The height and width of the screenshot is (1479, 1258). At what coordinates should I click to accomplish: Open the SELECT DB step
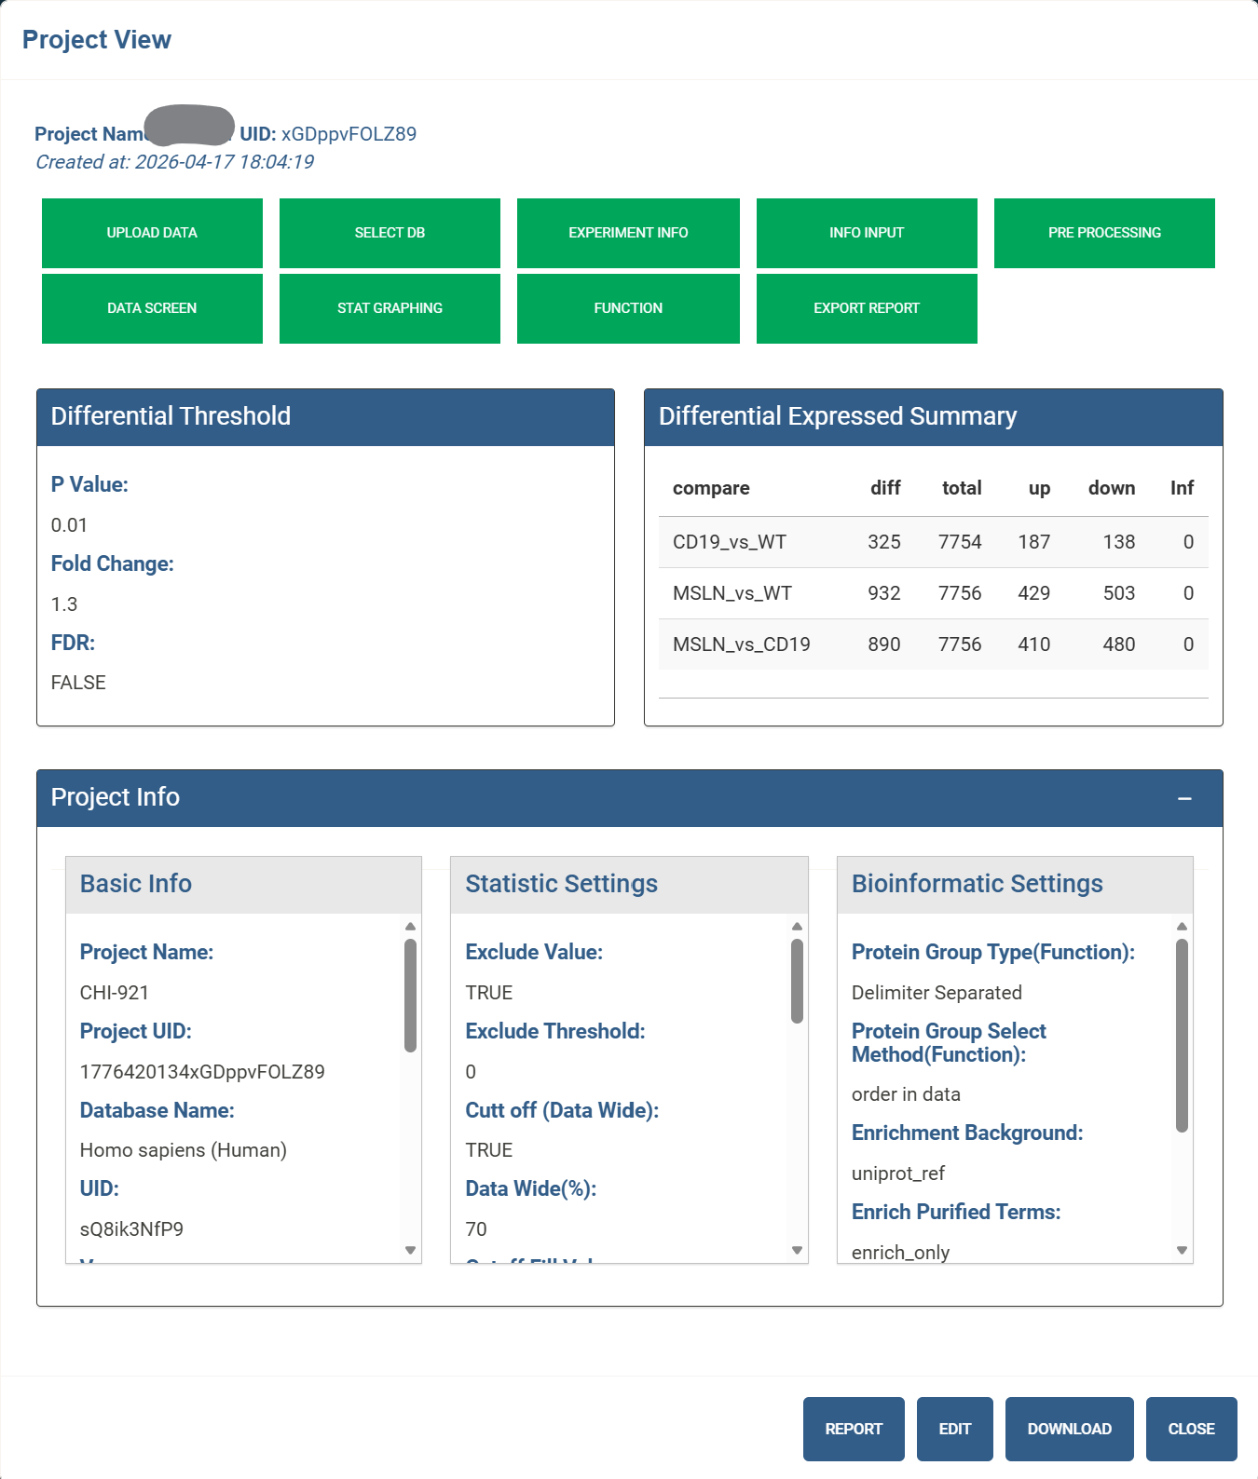tap(390, 233)
